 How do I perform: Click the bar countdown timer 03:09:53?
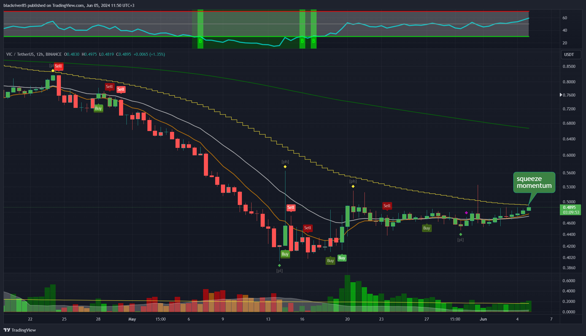571,212
